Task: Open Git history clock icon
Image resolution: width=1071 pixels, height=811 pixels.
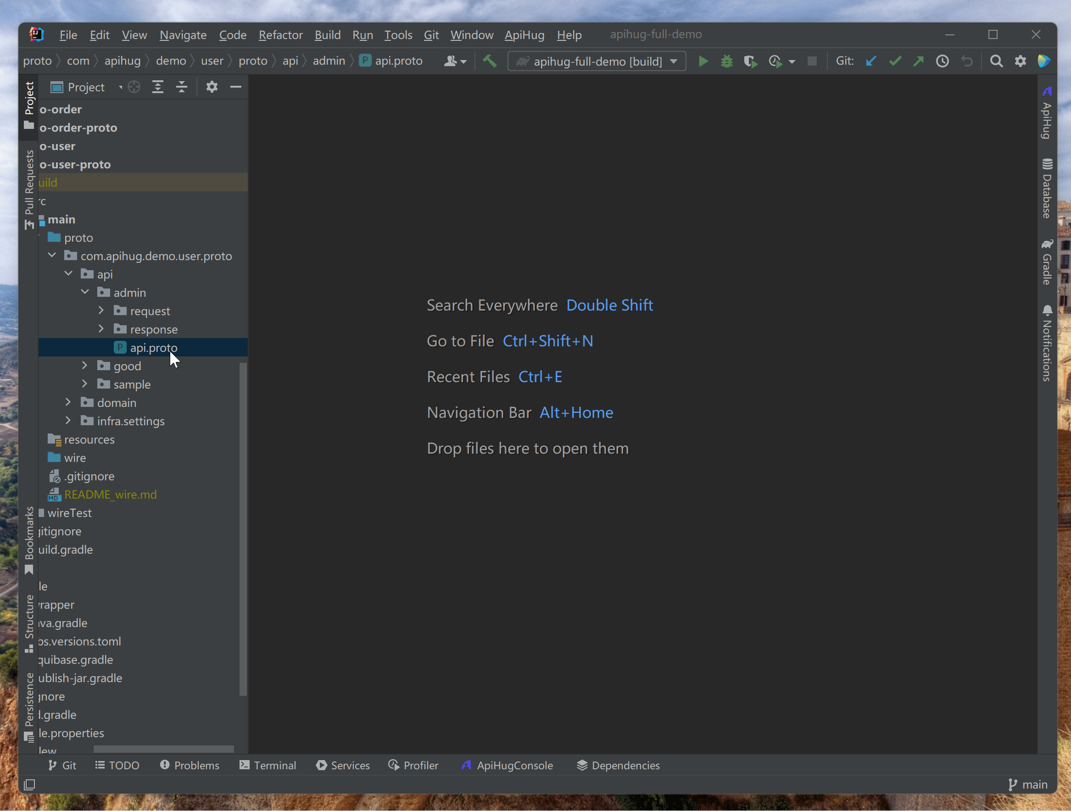Action: [x=942, y=61]
